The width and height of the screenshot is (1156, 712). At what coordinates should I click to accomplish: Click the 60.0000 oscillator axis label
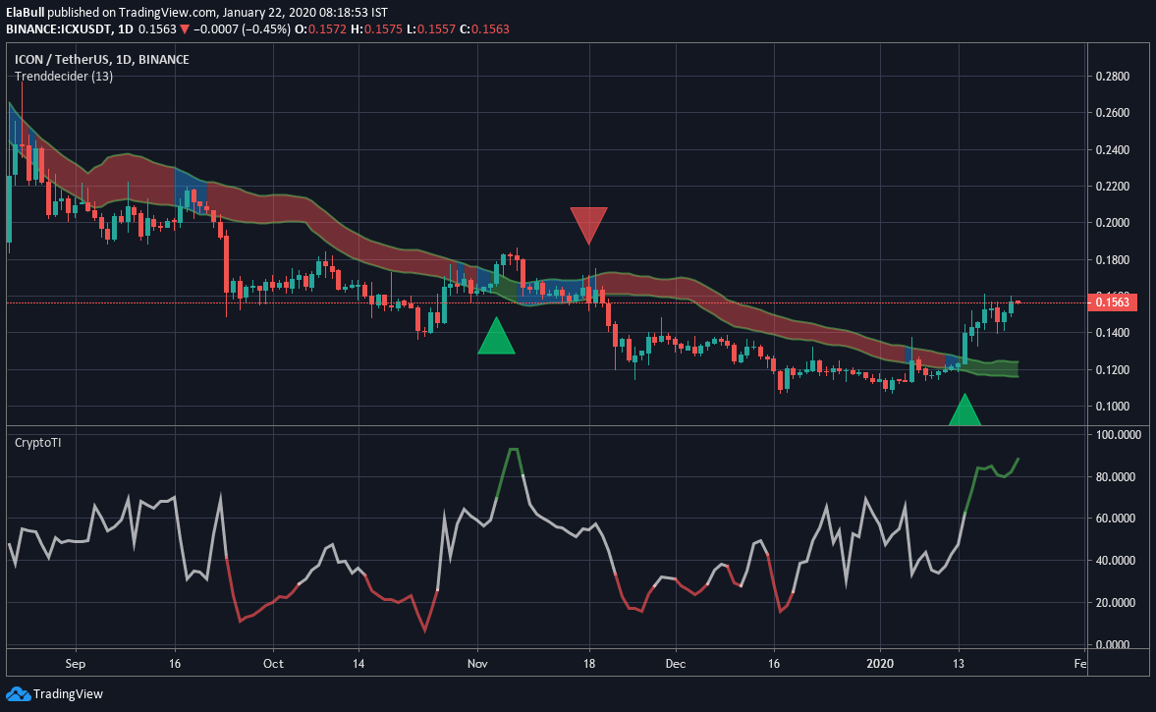pyautogui.click(x=1115, y=519)
